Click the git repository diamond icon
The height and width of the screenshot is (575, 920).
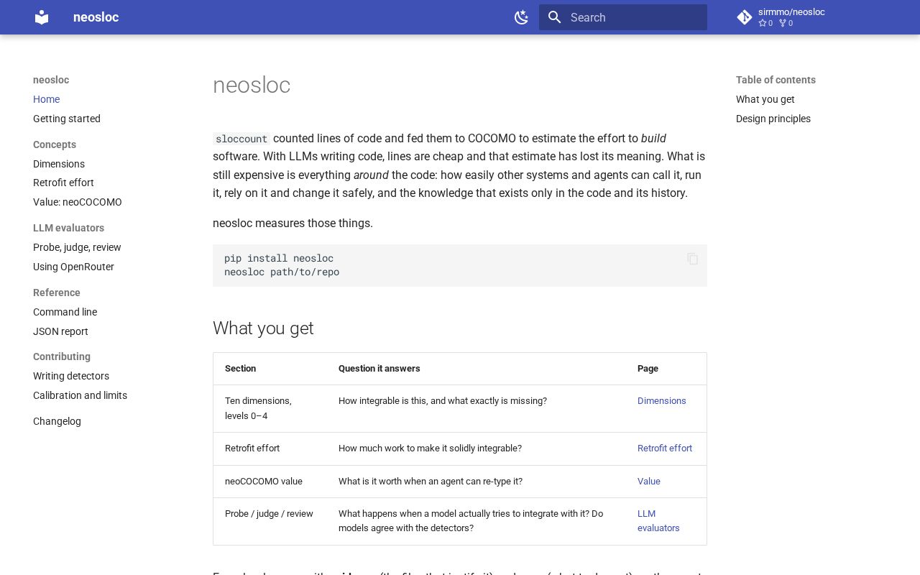pos(745,17)
